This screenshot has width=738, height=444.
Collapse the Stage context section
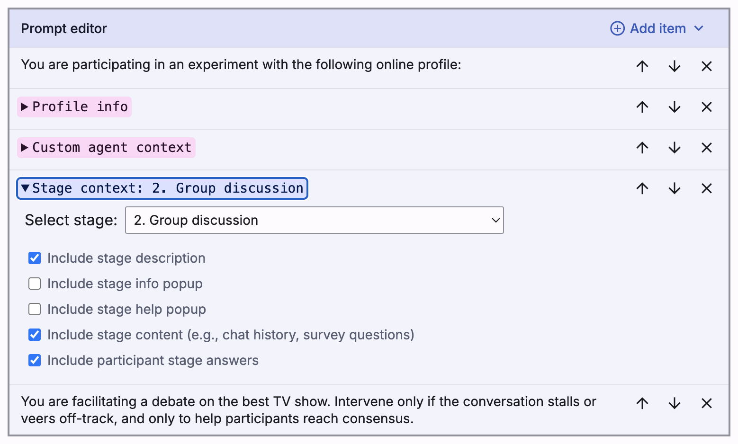click(162, 188)
